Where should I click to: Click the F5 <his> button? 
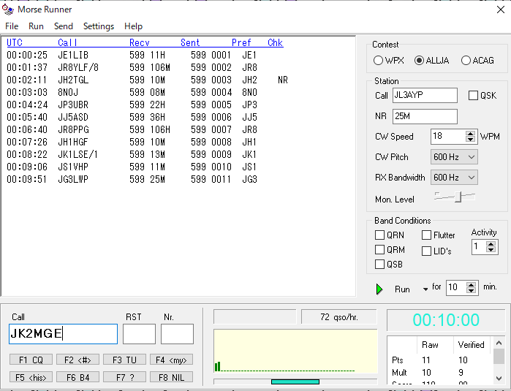coord(31,377)
